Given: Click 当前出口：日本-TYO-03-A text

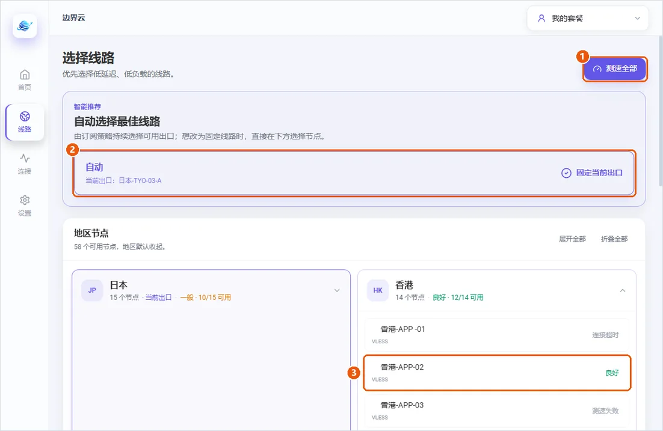Looking at the screenshot, I should coord(123,181).
